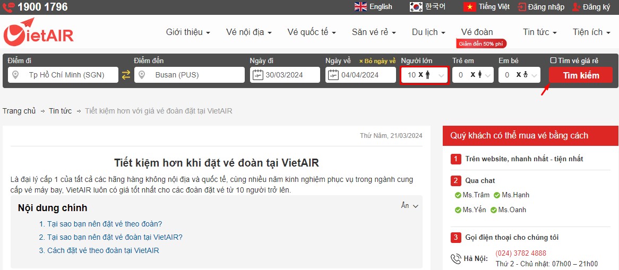Click the phone hotline icon beside 1900 1796
Screen dimensions: 619x270
8,7
